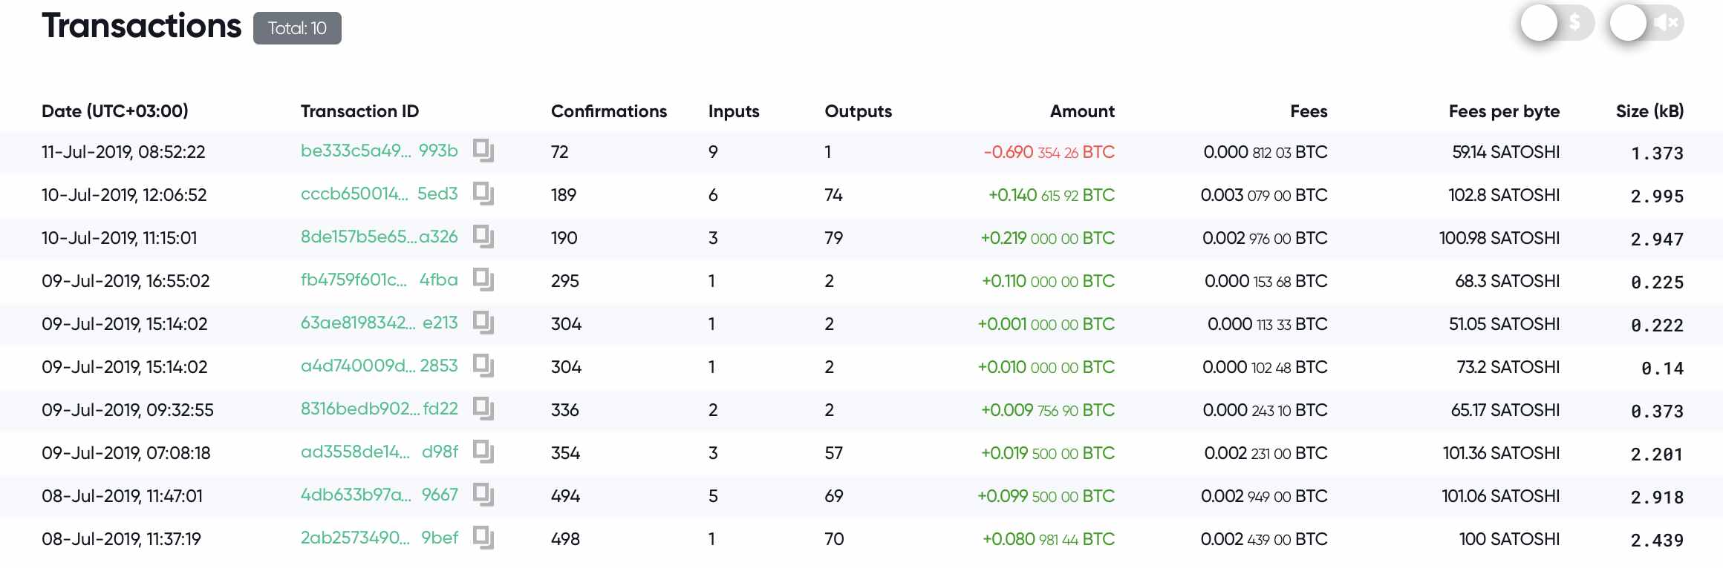
Task: Copy transaction ID ad3558de14...d98f
Action: point(483,452)
